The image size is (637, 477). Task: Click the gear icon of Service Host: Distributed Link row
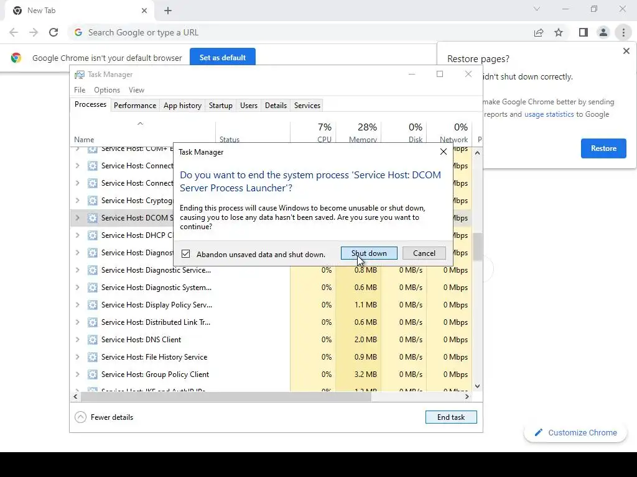(93, 322)
